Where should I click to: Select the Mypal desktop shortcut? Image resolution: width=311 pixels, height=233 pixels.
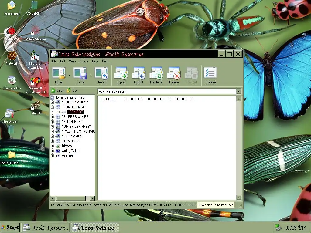[36, 108]
